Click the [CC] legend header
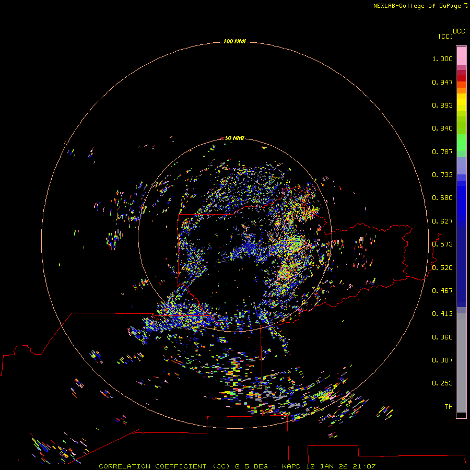470x470 pixels. (445, 36)
